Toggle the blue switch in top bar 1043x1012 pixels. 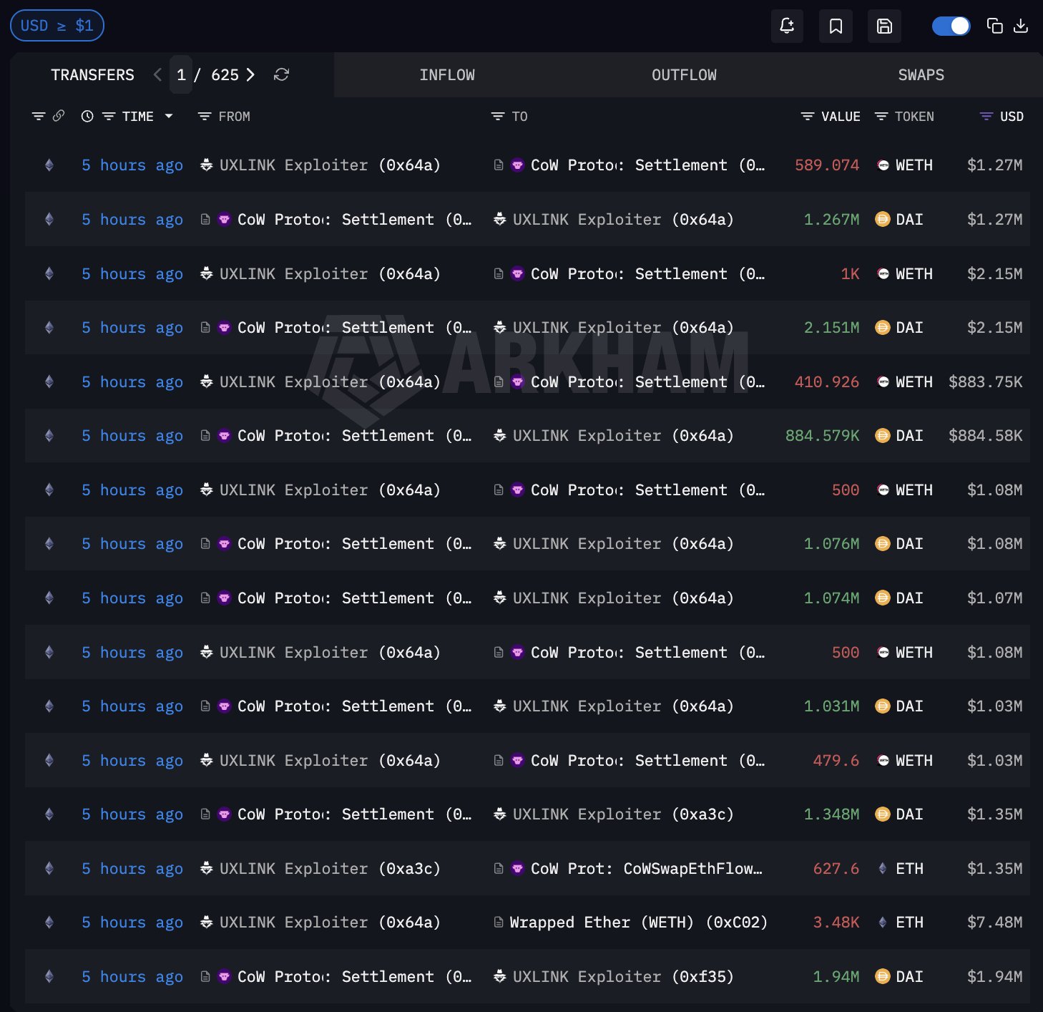tap(951, 26)
